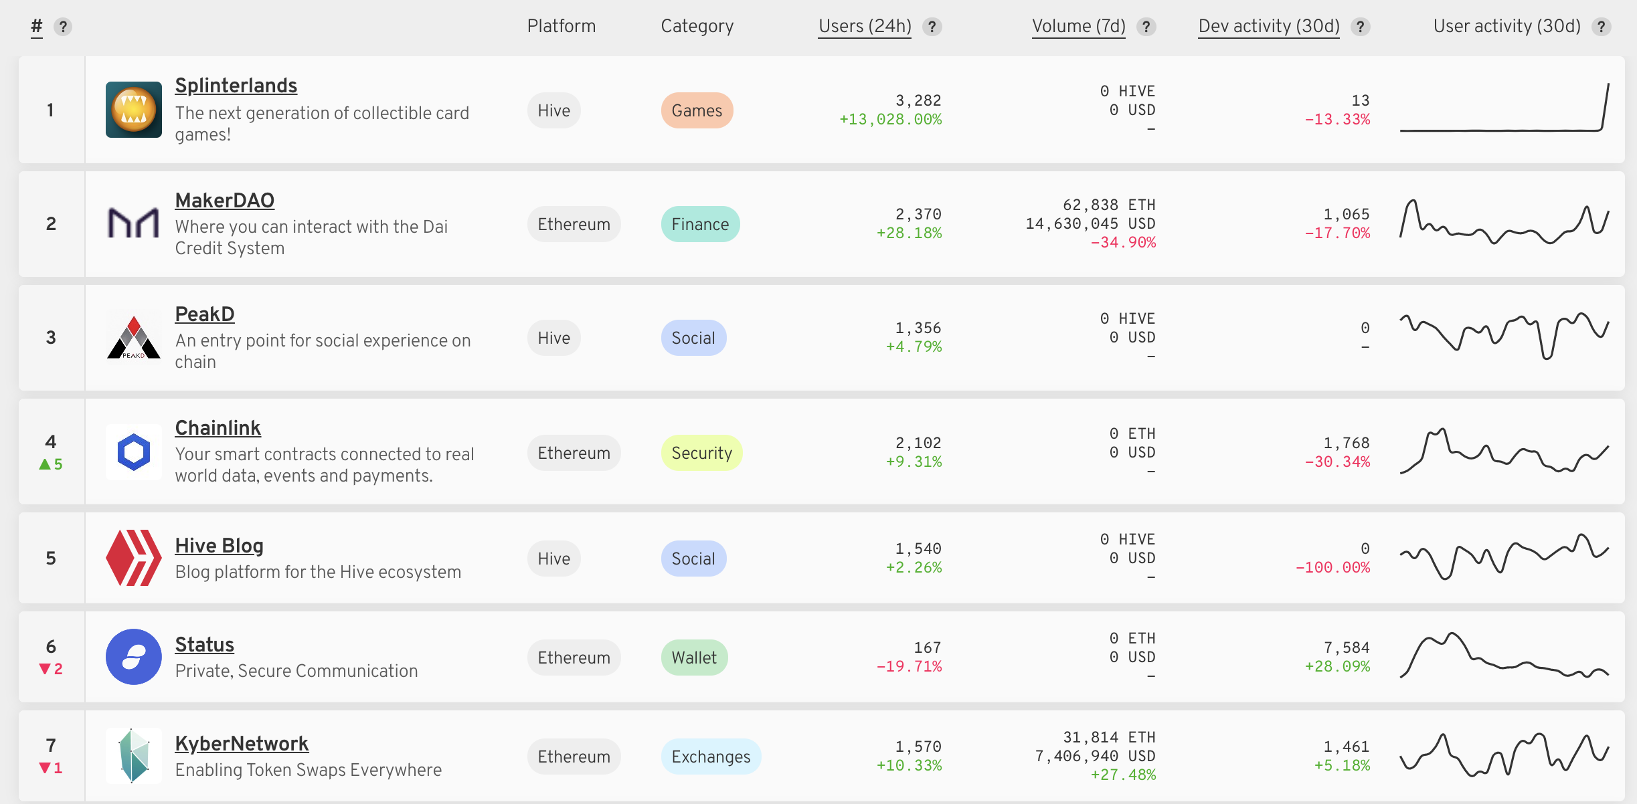Viewport: 1637px width, 804px height.
Task: Select Status rank change down 2
Action: coord(51,668)
